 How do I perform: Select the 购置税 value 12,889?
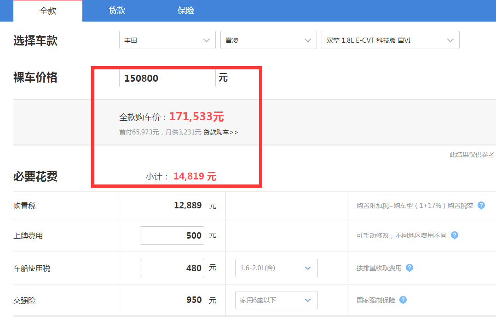[x=188, y=206]
